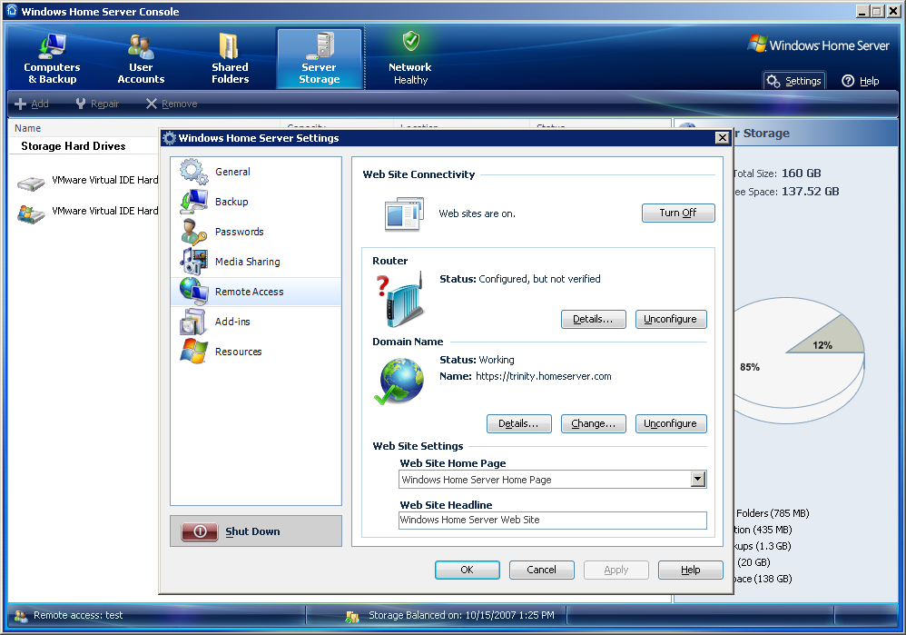Click Remote access: test status text
Image resolution: width=906 pixels, height=635 pixels.
pos(78,615)
